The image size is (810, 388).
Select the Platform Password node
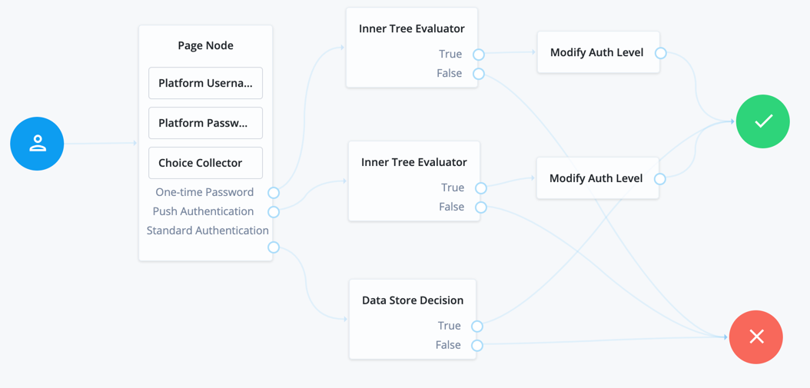tap(205, 123)
